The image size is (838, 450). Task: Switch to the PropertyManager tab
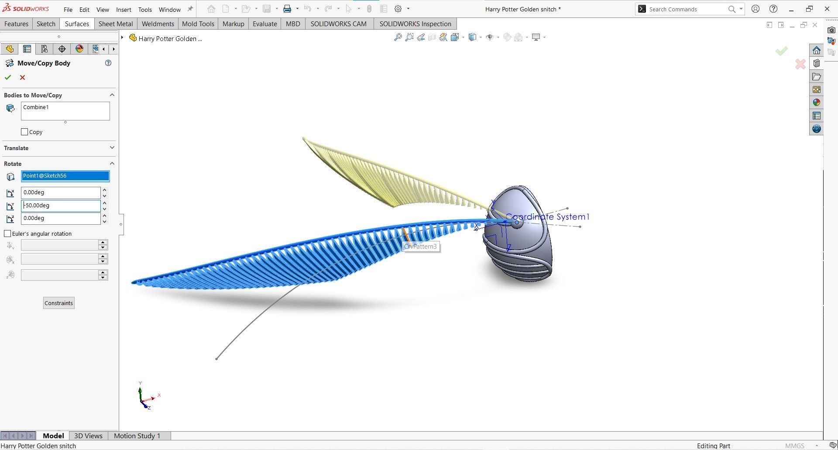click(x=27, y=49)
